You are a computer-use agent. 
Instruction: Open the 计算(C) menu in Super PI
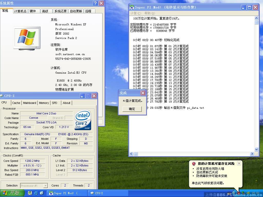[136, 13]
